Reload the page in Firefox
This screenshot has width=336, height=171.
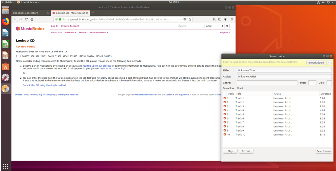[x=26, y=19]
